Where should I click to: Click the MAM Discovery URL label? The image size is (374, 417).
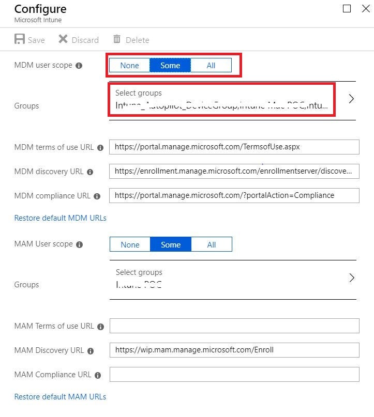click(x=49, y=350)
